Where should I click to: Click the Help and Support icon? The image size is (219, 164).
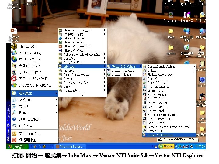(x=14, y=119)
